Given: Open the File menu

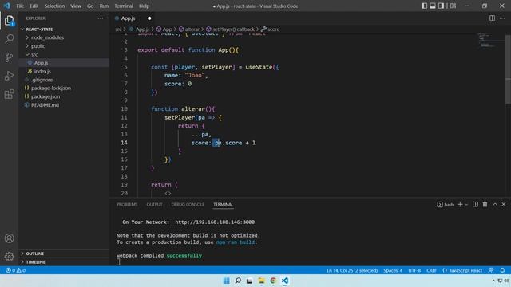Looking at the screenshot, I should (x=20, y=6).
